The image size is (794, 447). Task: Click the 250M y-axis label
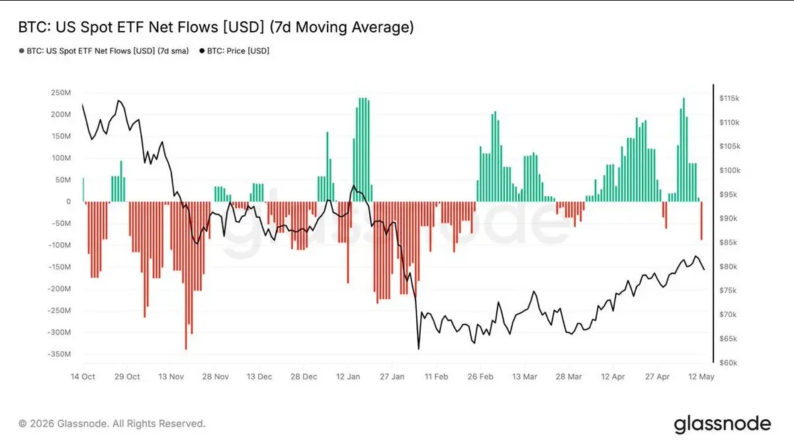60,92
